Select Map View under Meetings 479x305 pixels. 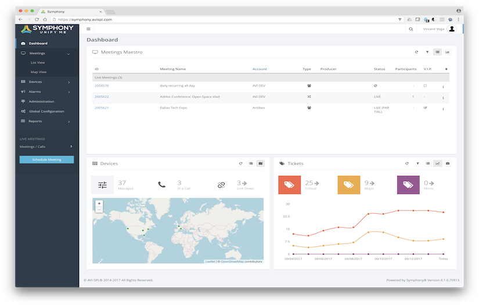click(x=38, y=72)
